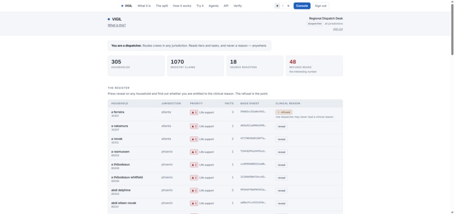Click the priority 1 badge for abdi delphine
The height and width of the screenshot is (214, 454).
click(194, 190)
